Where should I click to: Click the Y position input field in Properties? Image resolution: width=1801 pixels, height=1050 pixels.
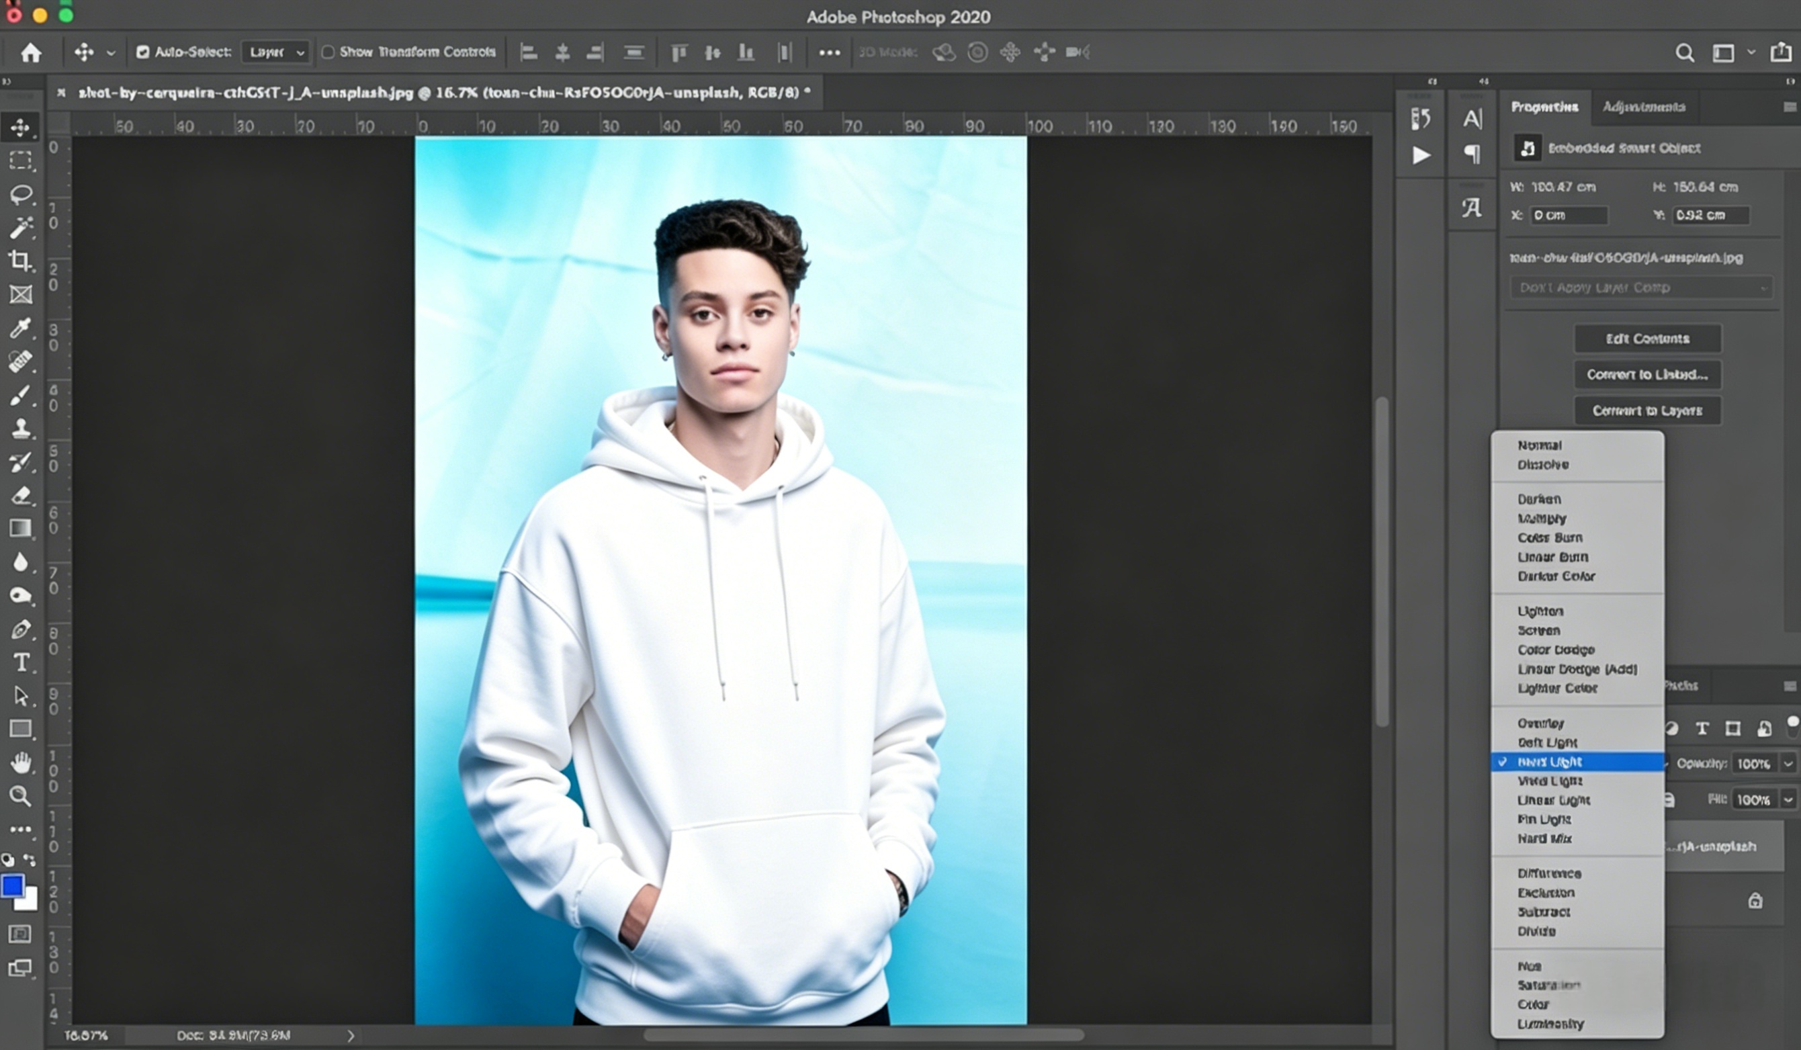click(x=1710, y=215)
